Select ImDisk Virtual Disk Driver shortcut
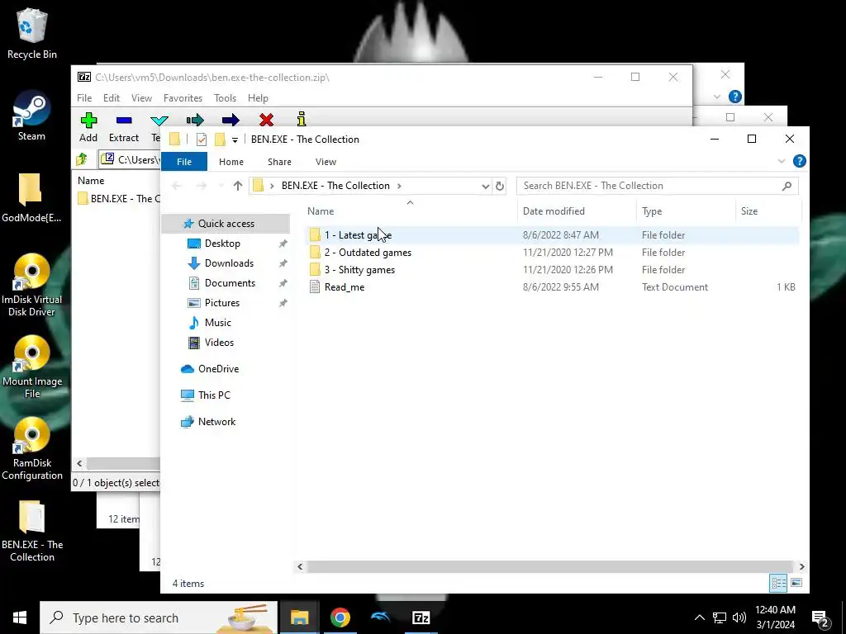 pos(31,285)
